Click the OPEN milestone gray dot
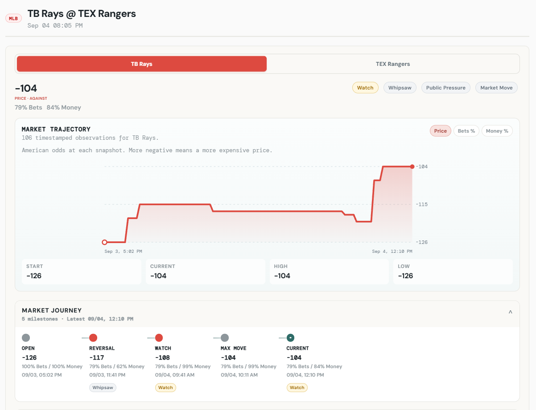This screenshot has height=410, width=536. (26, 338)
